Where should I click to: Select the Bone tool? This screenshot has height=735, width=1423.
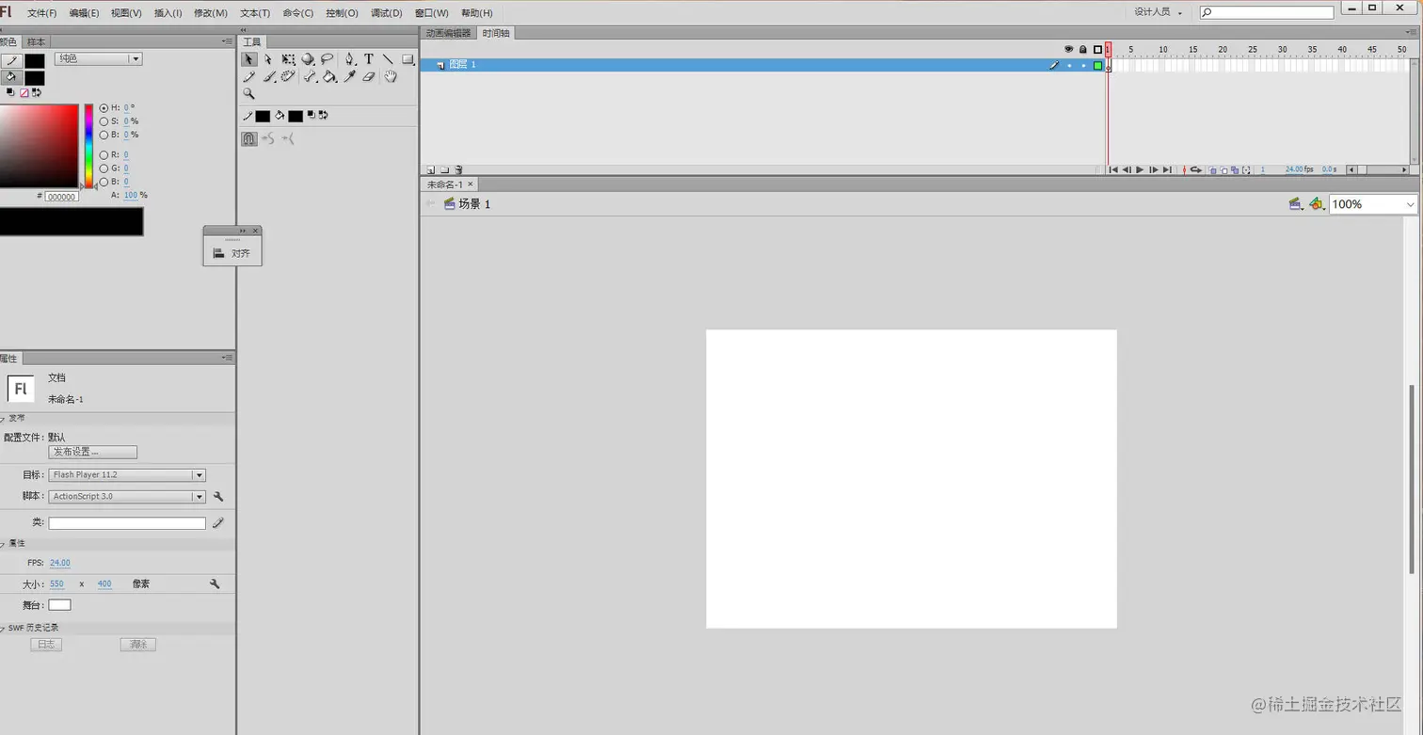click(x=310, y=76)
